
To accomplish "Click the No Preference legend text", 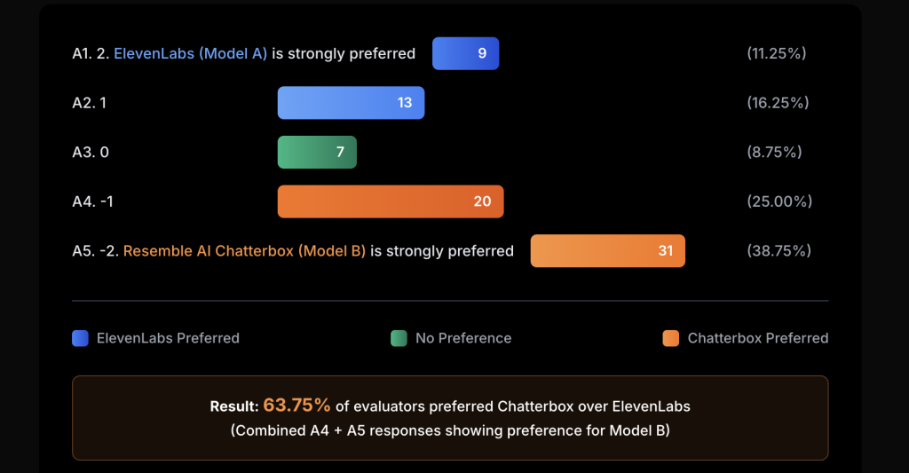I will [x=463, y=338].
